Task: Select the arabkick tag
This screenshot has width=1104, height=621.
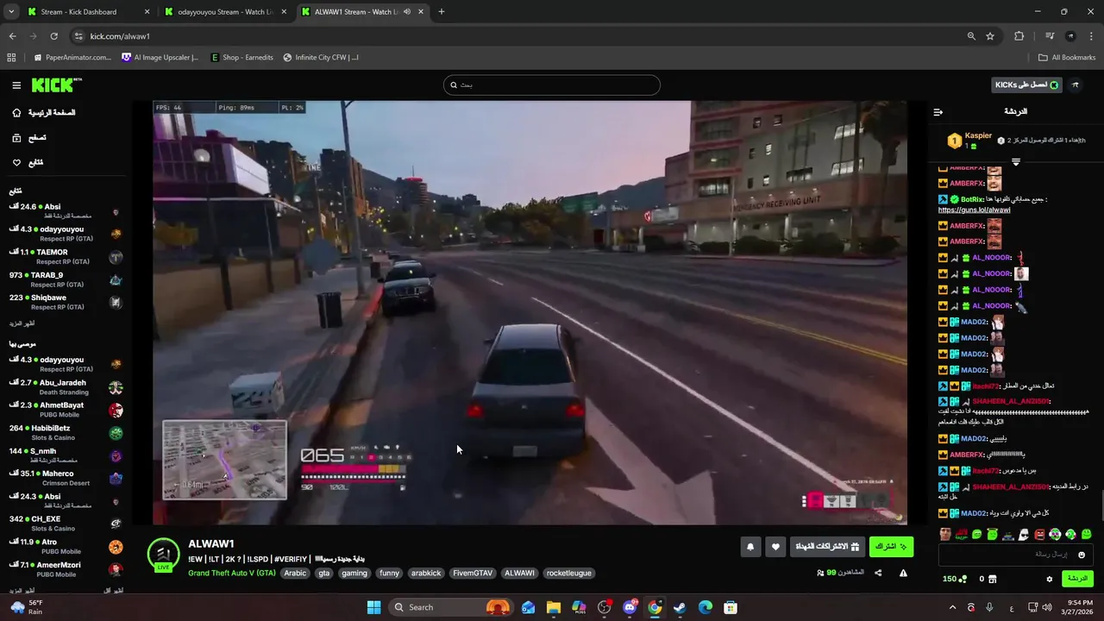Action: point(426,573)
